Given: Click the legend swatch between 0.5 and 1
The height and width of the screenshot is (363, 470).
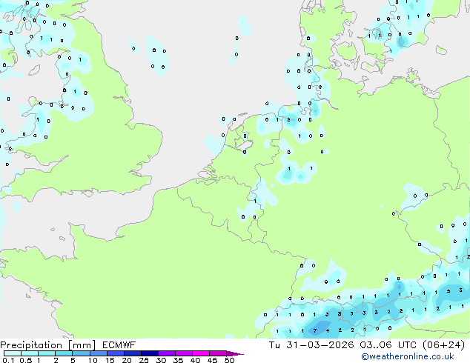Looking at the screenshot, I should tap(30, 353).
